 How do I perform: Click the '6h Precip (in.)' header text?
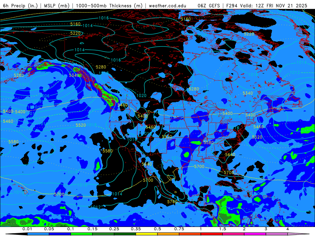20,6
